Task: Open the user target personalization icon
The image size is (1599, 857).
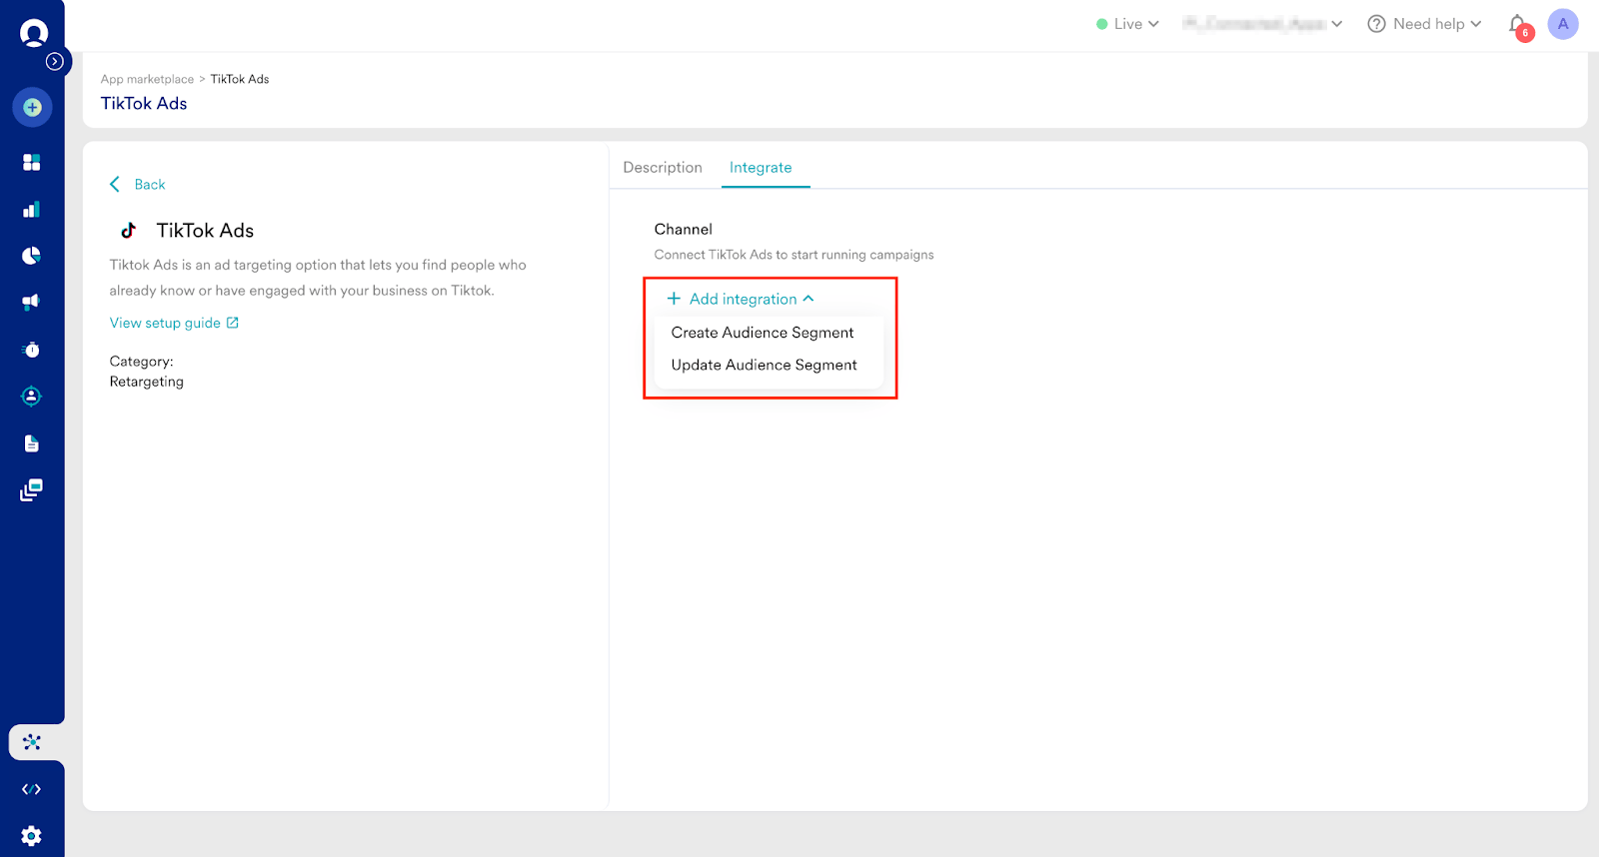Action: (32, 397)
